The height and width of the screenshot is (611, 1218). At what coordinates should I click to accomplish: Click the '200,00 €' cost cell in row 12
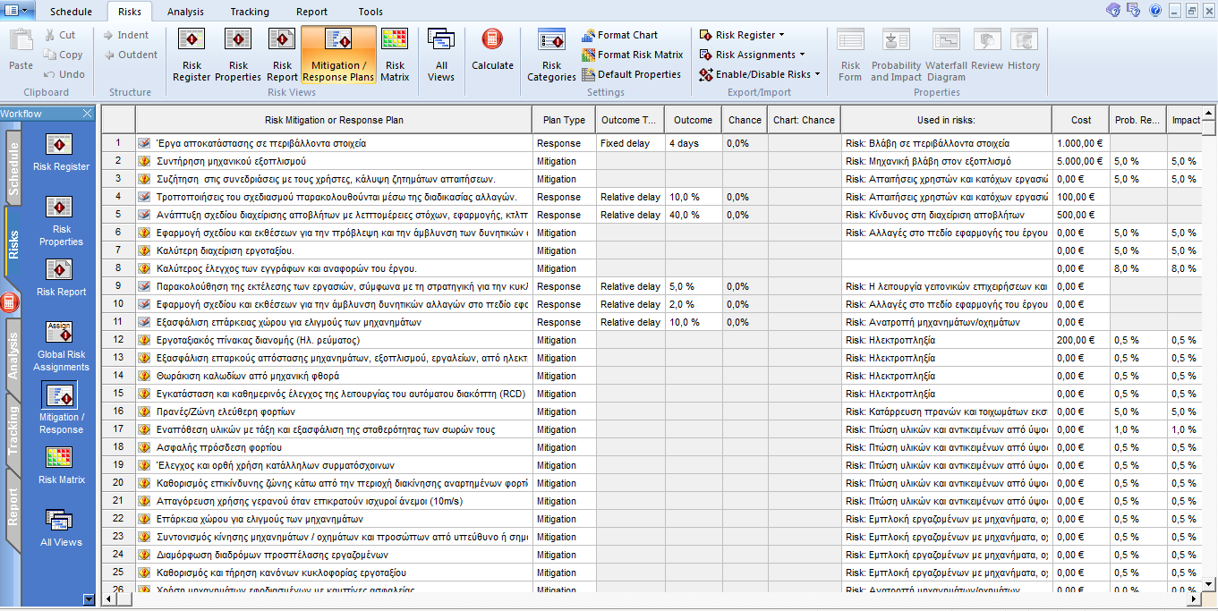coord(1081,340)
